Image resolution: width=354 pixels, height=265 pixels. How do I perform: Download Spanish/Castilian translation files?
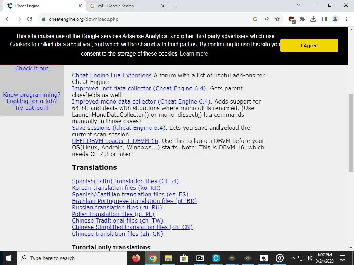click(130, 194)
